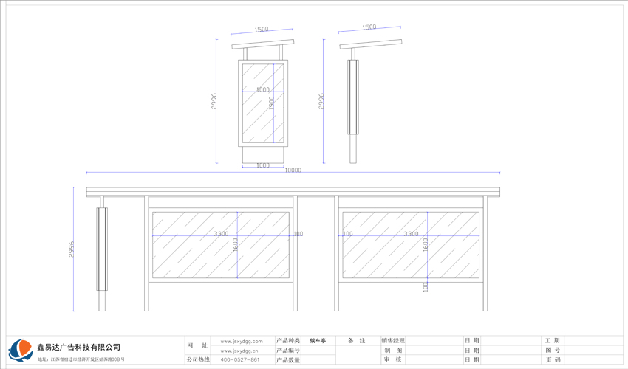Viewport: 628px width, 369px height.
Task: Click the 审核 label cell
Action: (x=393, y=359)
